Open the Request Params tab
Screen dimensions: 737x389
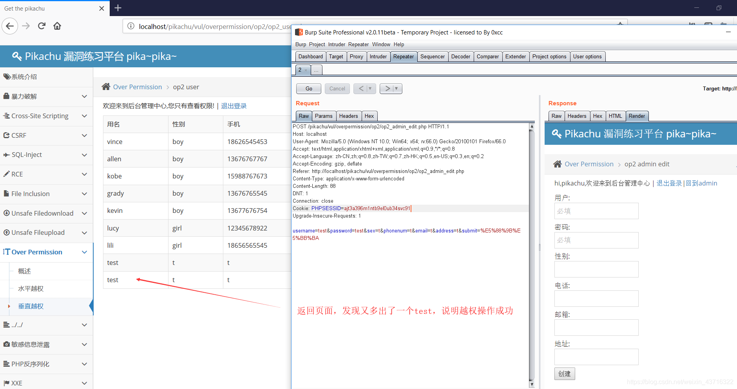pos(324,116)
